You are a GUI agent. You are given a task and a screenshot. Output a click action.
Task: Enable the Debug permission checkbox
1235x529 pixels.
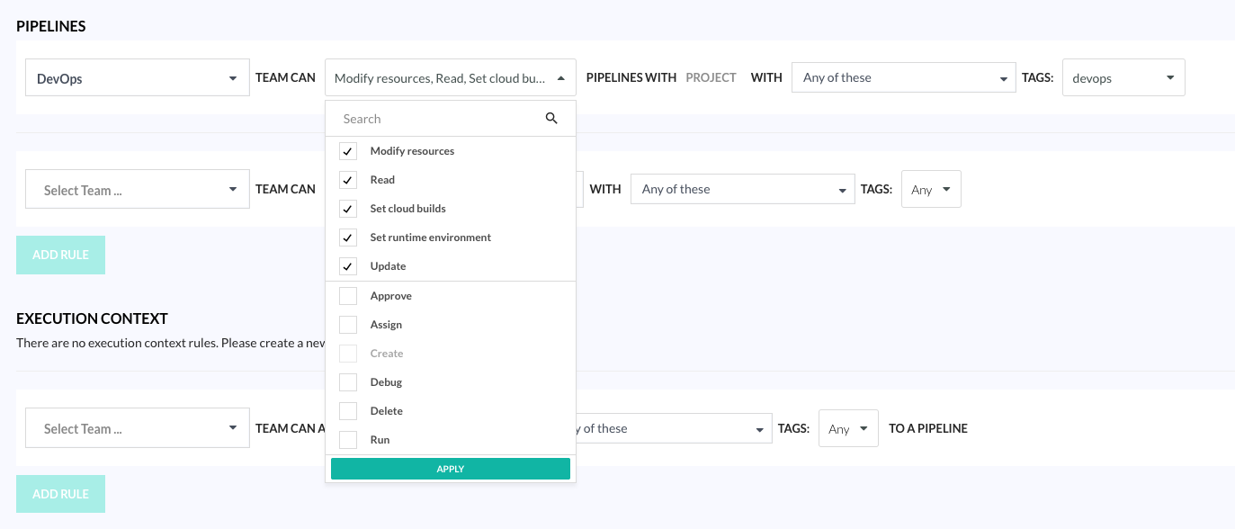click(x=348, y=382)
